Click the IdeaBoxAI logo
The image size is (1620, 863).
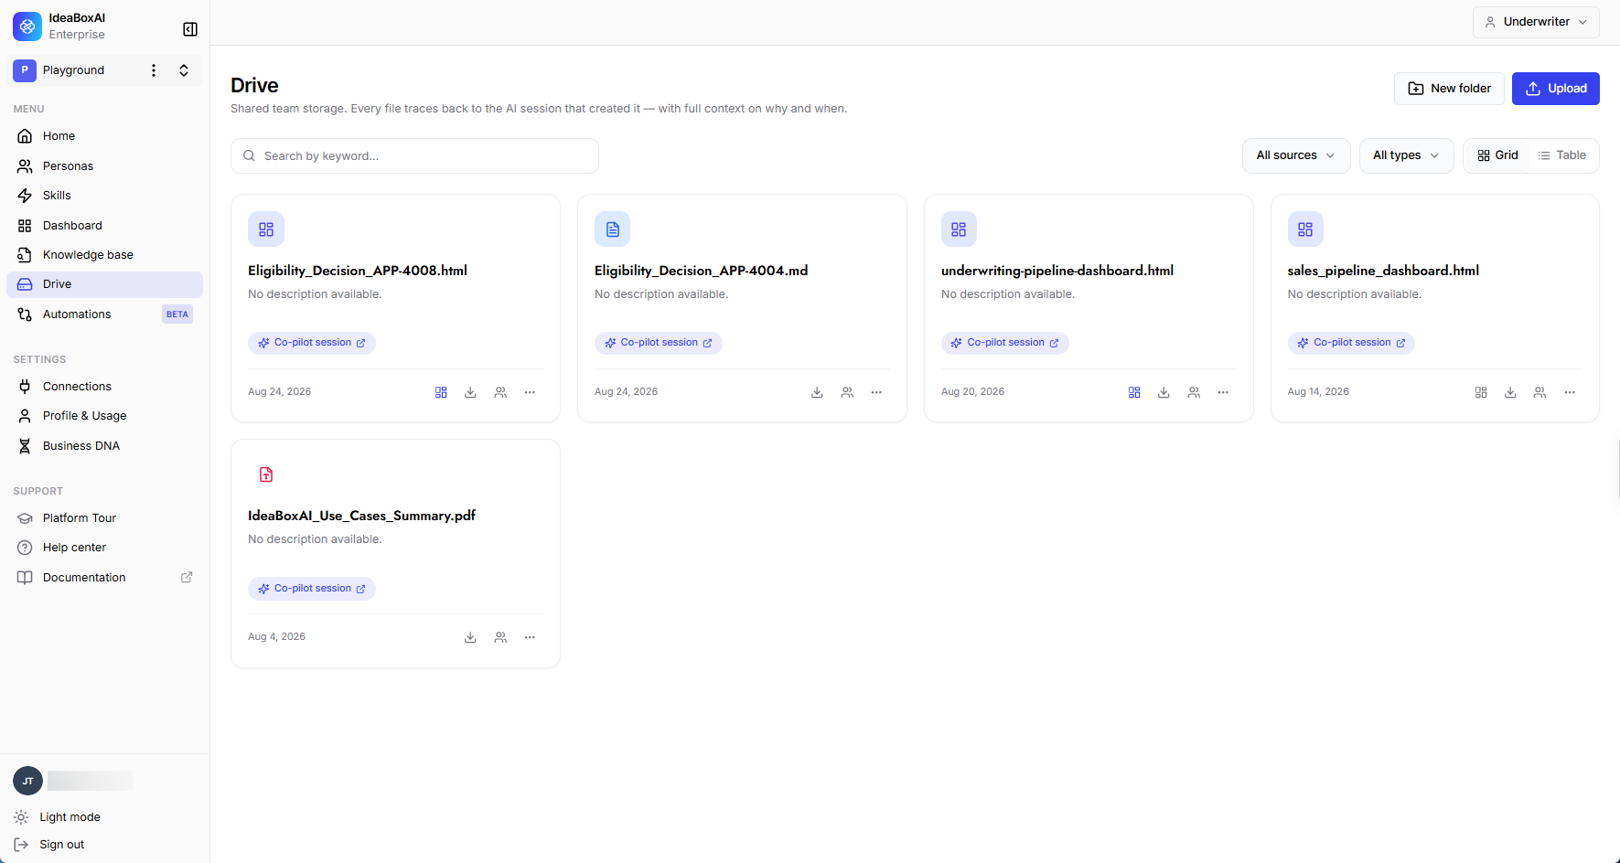[x=27, y=27]
